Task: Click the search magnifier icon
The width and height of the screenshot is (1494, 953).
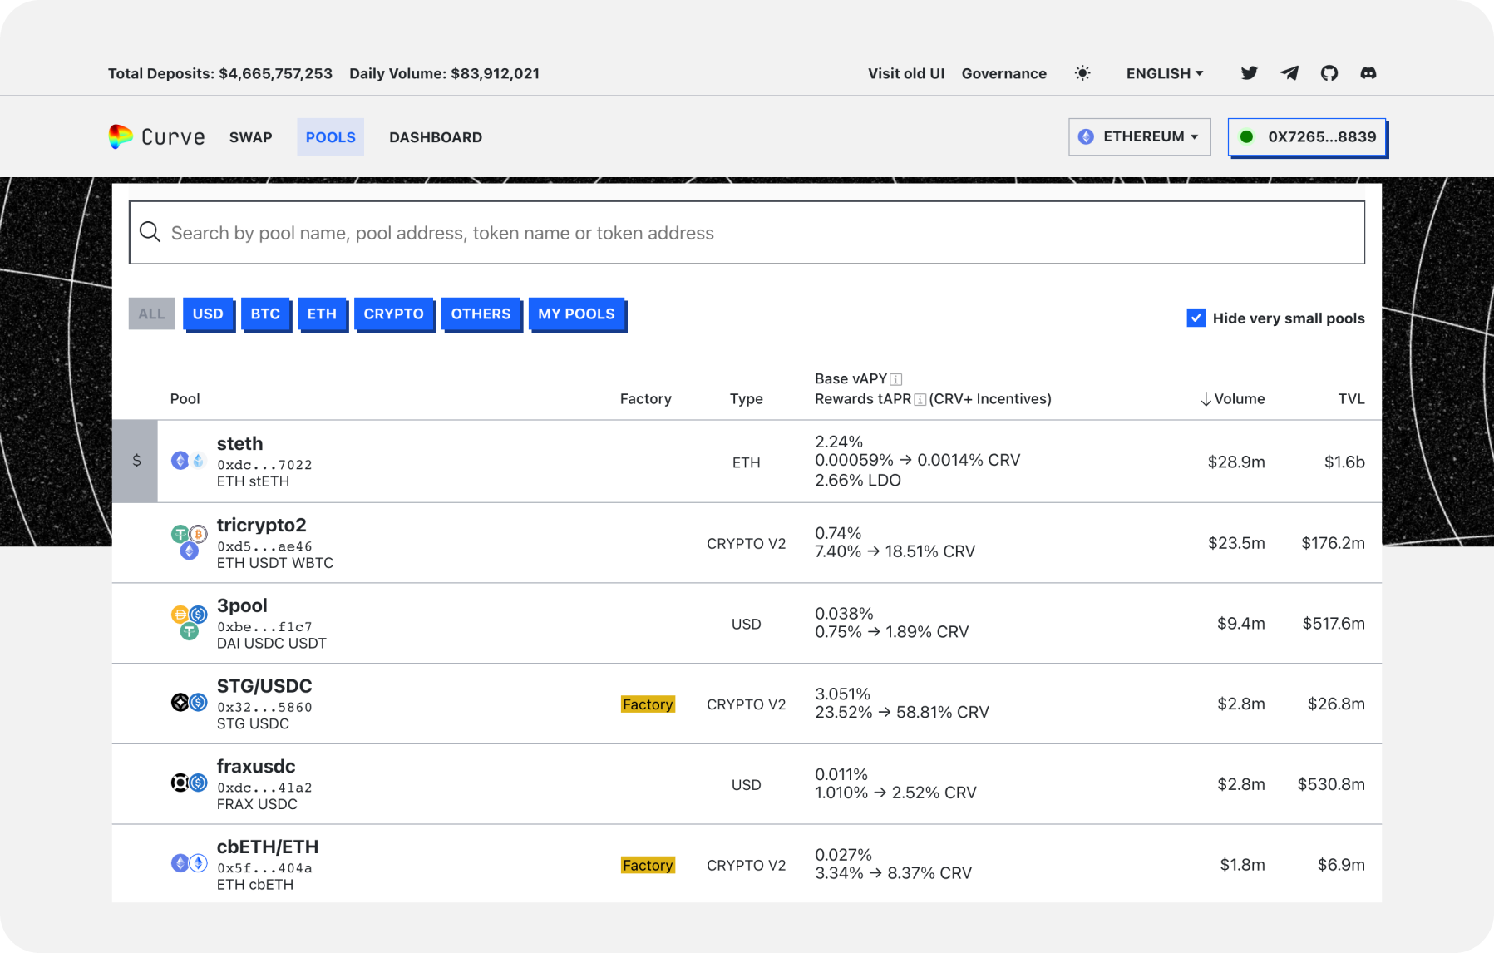Action: [x=150, y=232]
